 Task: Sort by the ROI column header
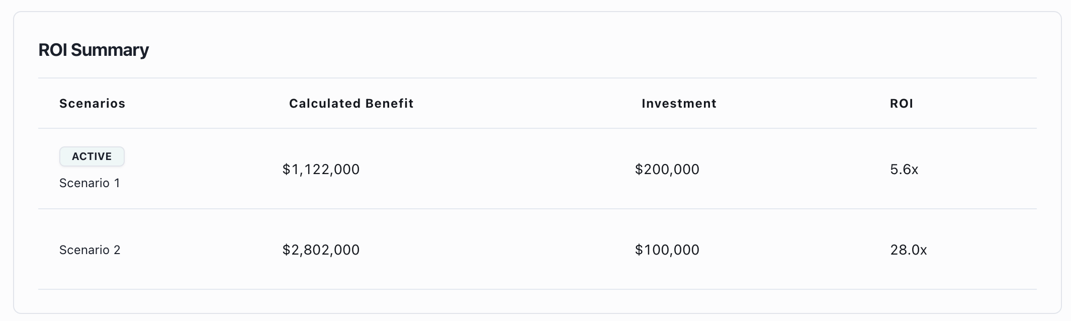click(901, 103)
